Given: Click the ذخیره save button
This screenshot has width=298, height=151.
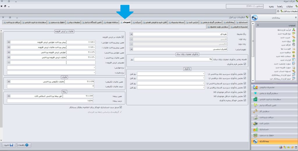Looking at the screenshot, I should coord(9,145).
